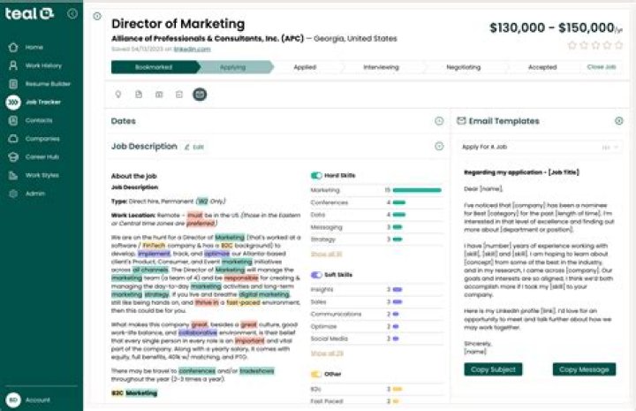Toggle the Hard Skills highlight switch
This screenshot has width=636, height=411.
point(316,176)
